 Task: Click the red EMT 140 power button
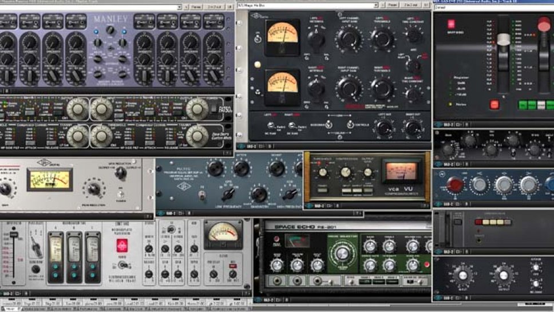coord(121,246)
